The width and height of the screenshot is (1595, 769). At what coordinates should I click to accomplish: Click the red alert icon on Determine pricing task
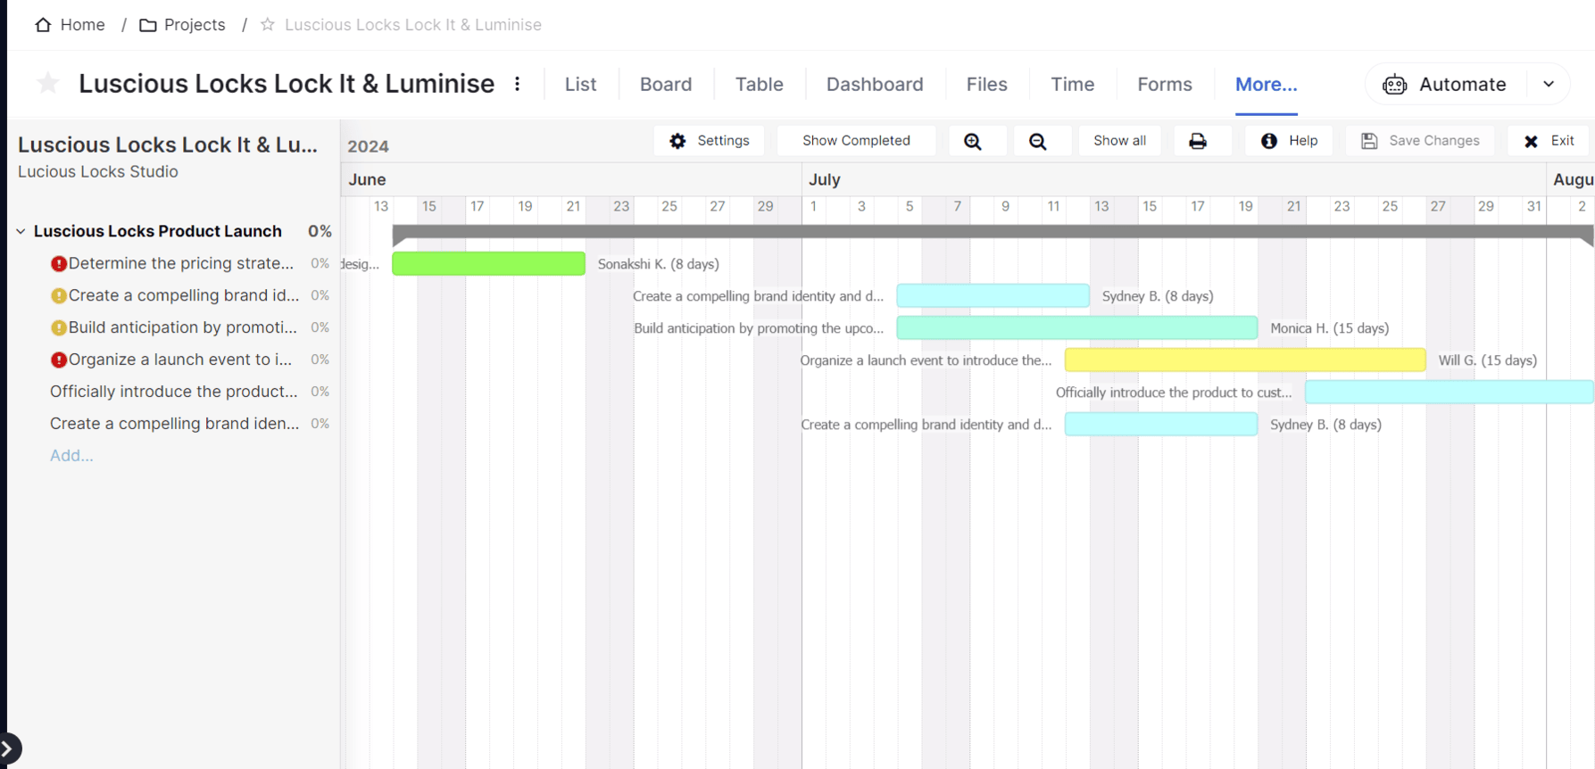[x=59, y=264]
